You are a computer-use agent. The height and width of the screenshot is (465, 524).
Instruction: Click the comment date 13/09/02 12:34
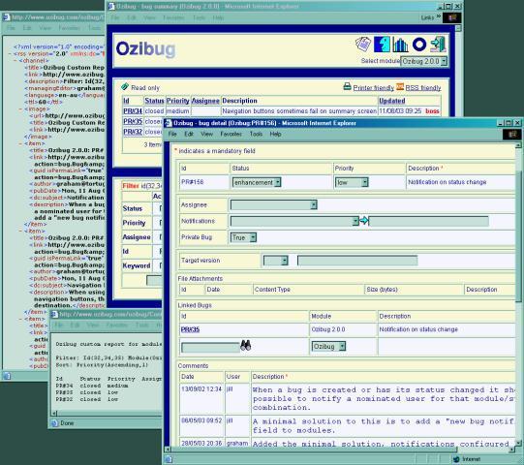pos(201,389)
